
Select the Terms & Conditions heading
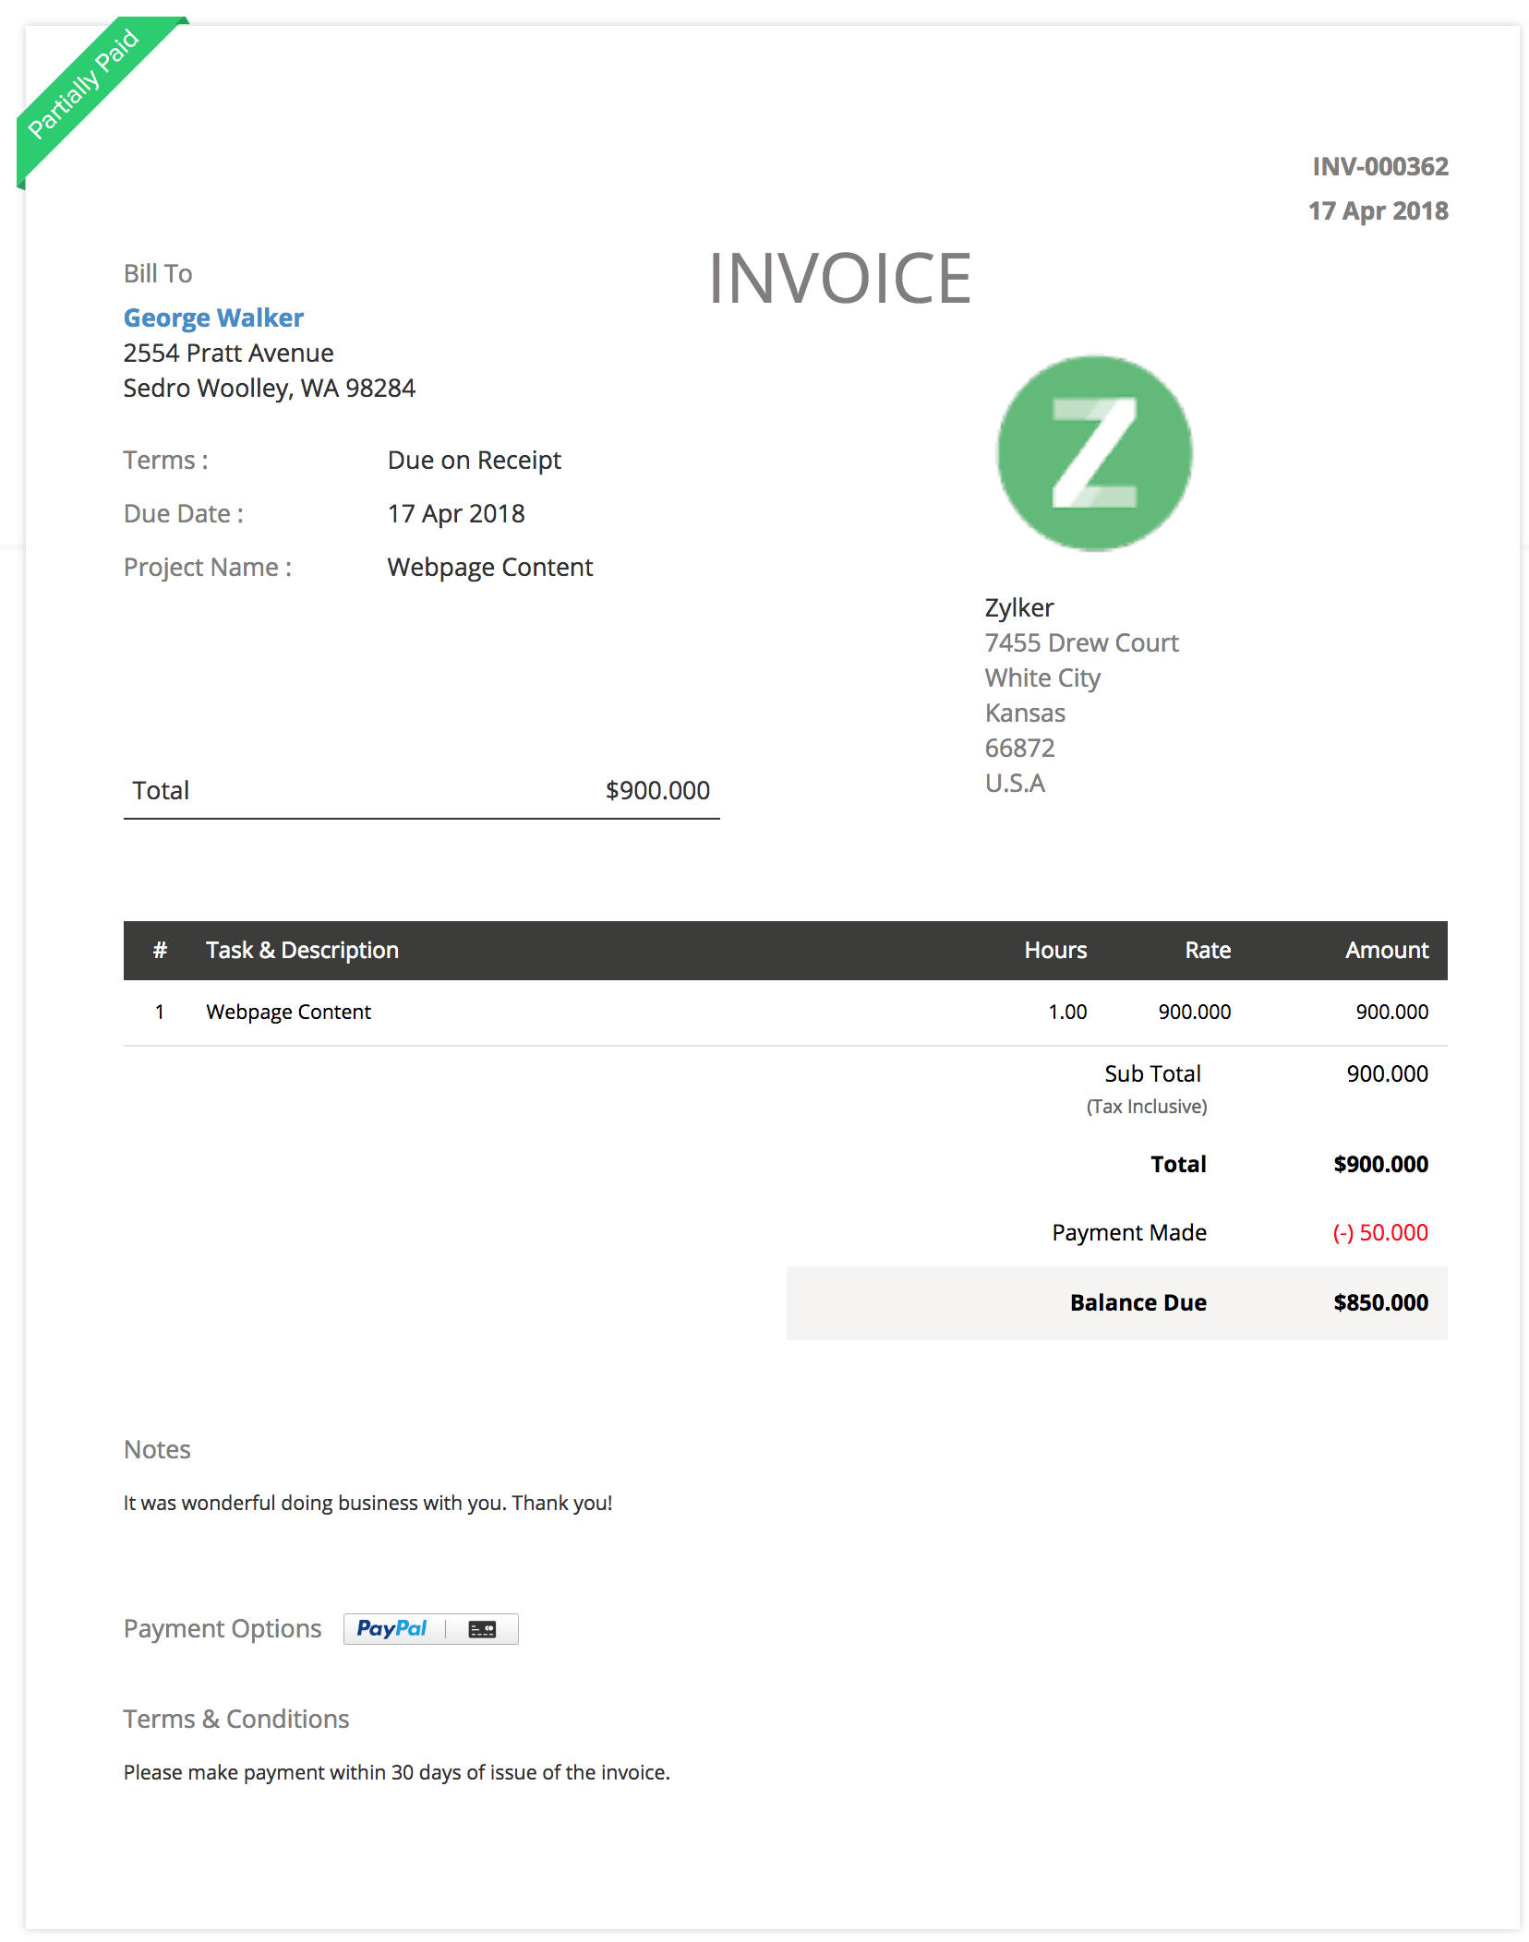click(235, 1719)
